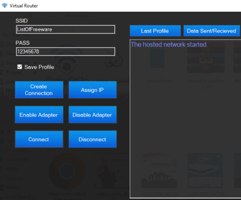Screen dimensions: 241x200
Task: Start the hotspot with Connect button
Action: pos(39,139)
